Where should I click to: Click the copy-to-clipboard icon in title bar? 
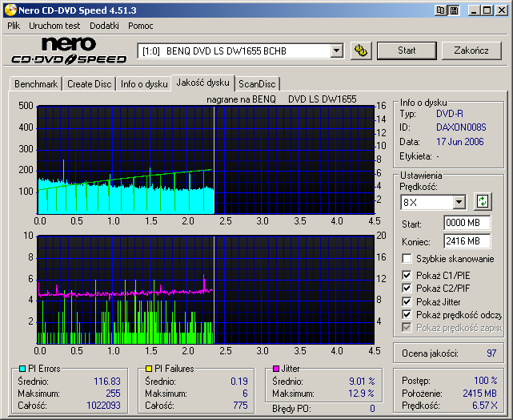(441, 10)
